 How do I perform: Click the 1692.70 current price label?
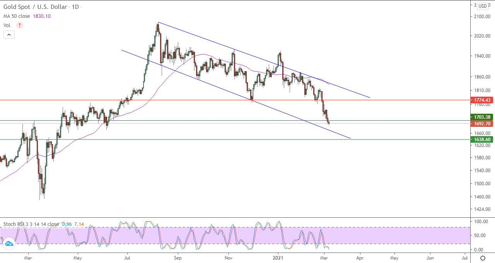(481, 124)
